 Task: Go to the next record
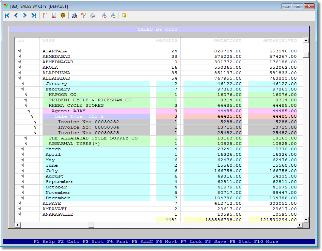tap(24, 15)
